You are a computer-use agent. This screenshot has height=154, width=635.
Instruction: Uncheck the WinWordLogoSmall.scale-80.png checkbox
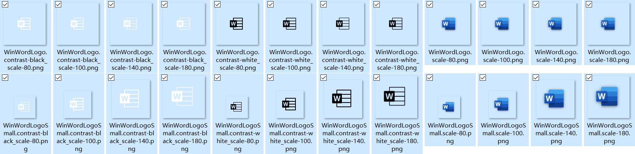(430, 78)
